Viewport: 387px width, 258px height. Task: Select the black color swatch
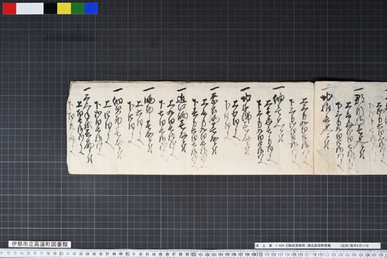coord(50,8)
